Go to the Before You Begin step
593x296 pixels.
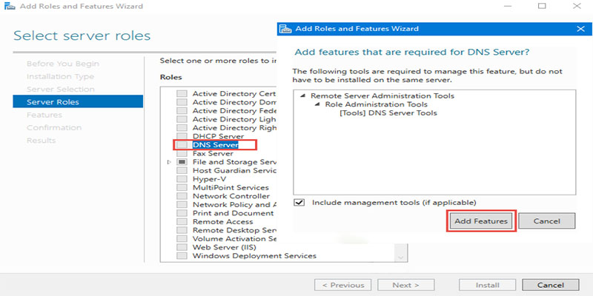point(63,64)
